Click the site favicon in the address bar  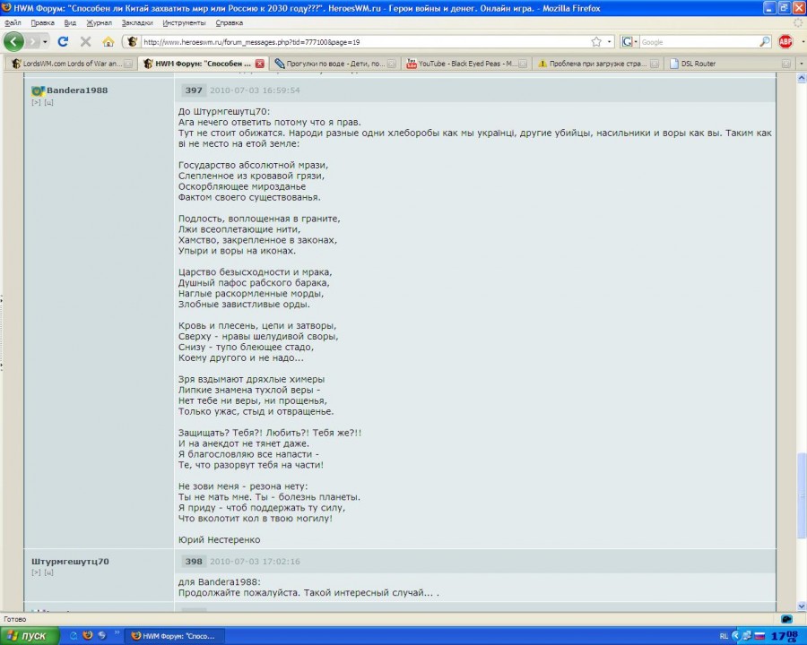[132, 42]
